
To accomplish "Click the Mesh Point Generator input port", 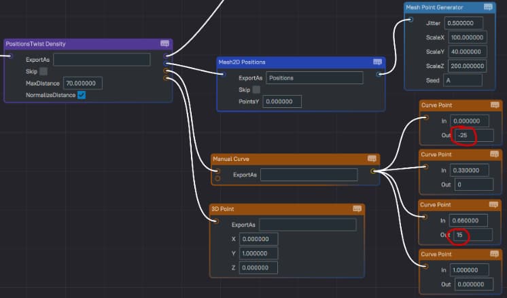I will [x=410, y=20].
